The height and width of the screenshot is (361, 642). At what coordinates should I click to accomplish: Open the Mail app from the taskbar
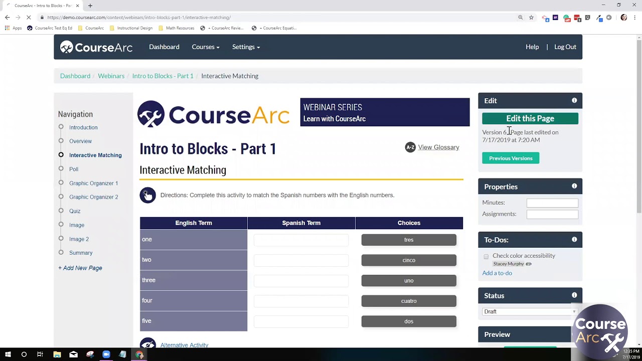[74, 354]
